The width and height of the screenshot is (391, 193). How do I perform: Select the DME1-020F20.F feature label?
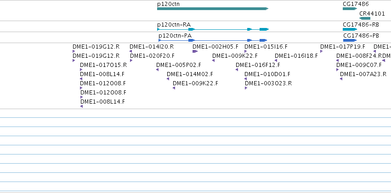point(153,56)
